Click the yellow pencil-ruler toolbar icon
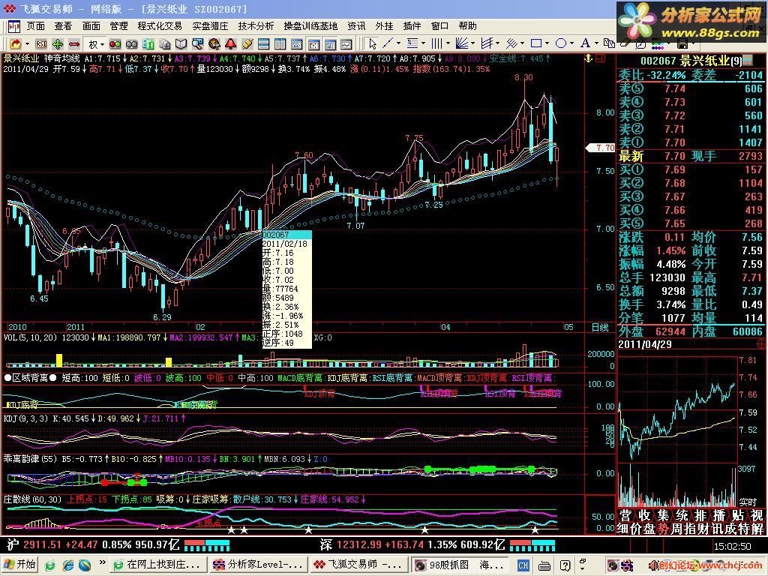768x576 pixels. click(247, 44)
